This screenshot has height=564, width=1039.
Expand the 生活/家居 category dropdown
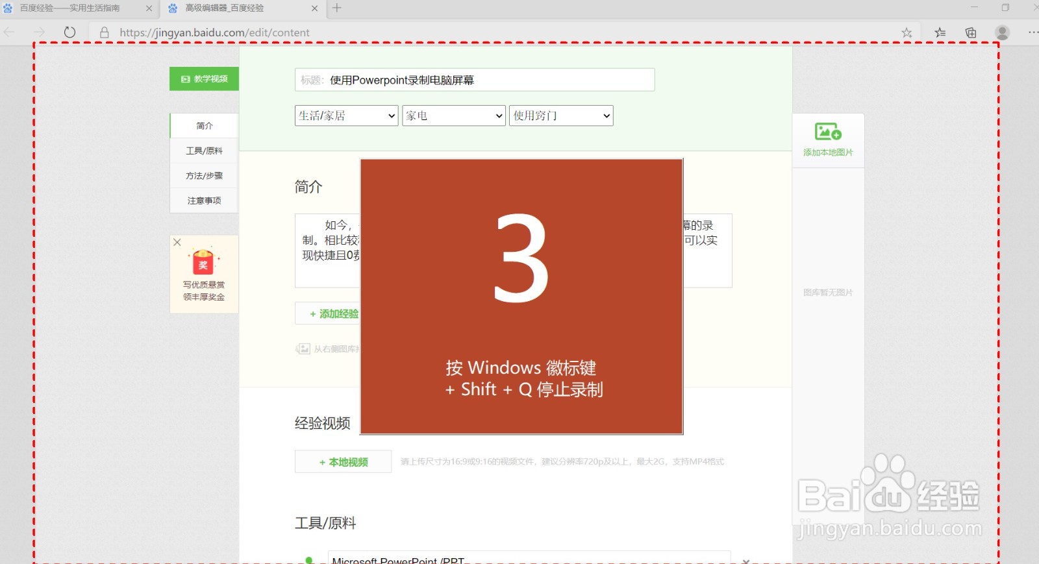[346, 116]
